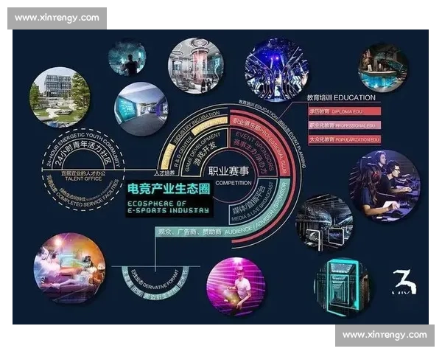Image resolution: width=442 pixels, height=354 pixels.
Task: Select the bar with glowing blue counter photo
Action: [383, 69]
